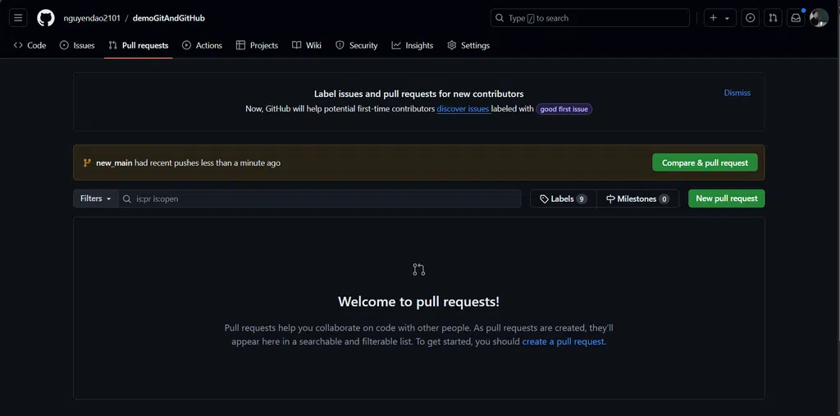
Task: Click the pull request icon above the welcome heading
Action: [419, 269]
